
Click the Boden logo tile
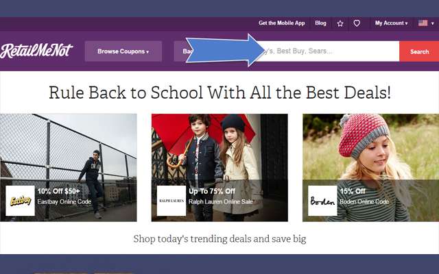tap(322, 201)
